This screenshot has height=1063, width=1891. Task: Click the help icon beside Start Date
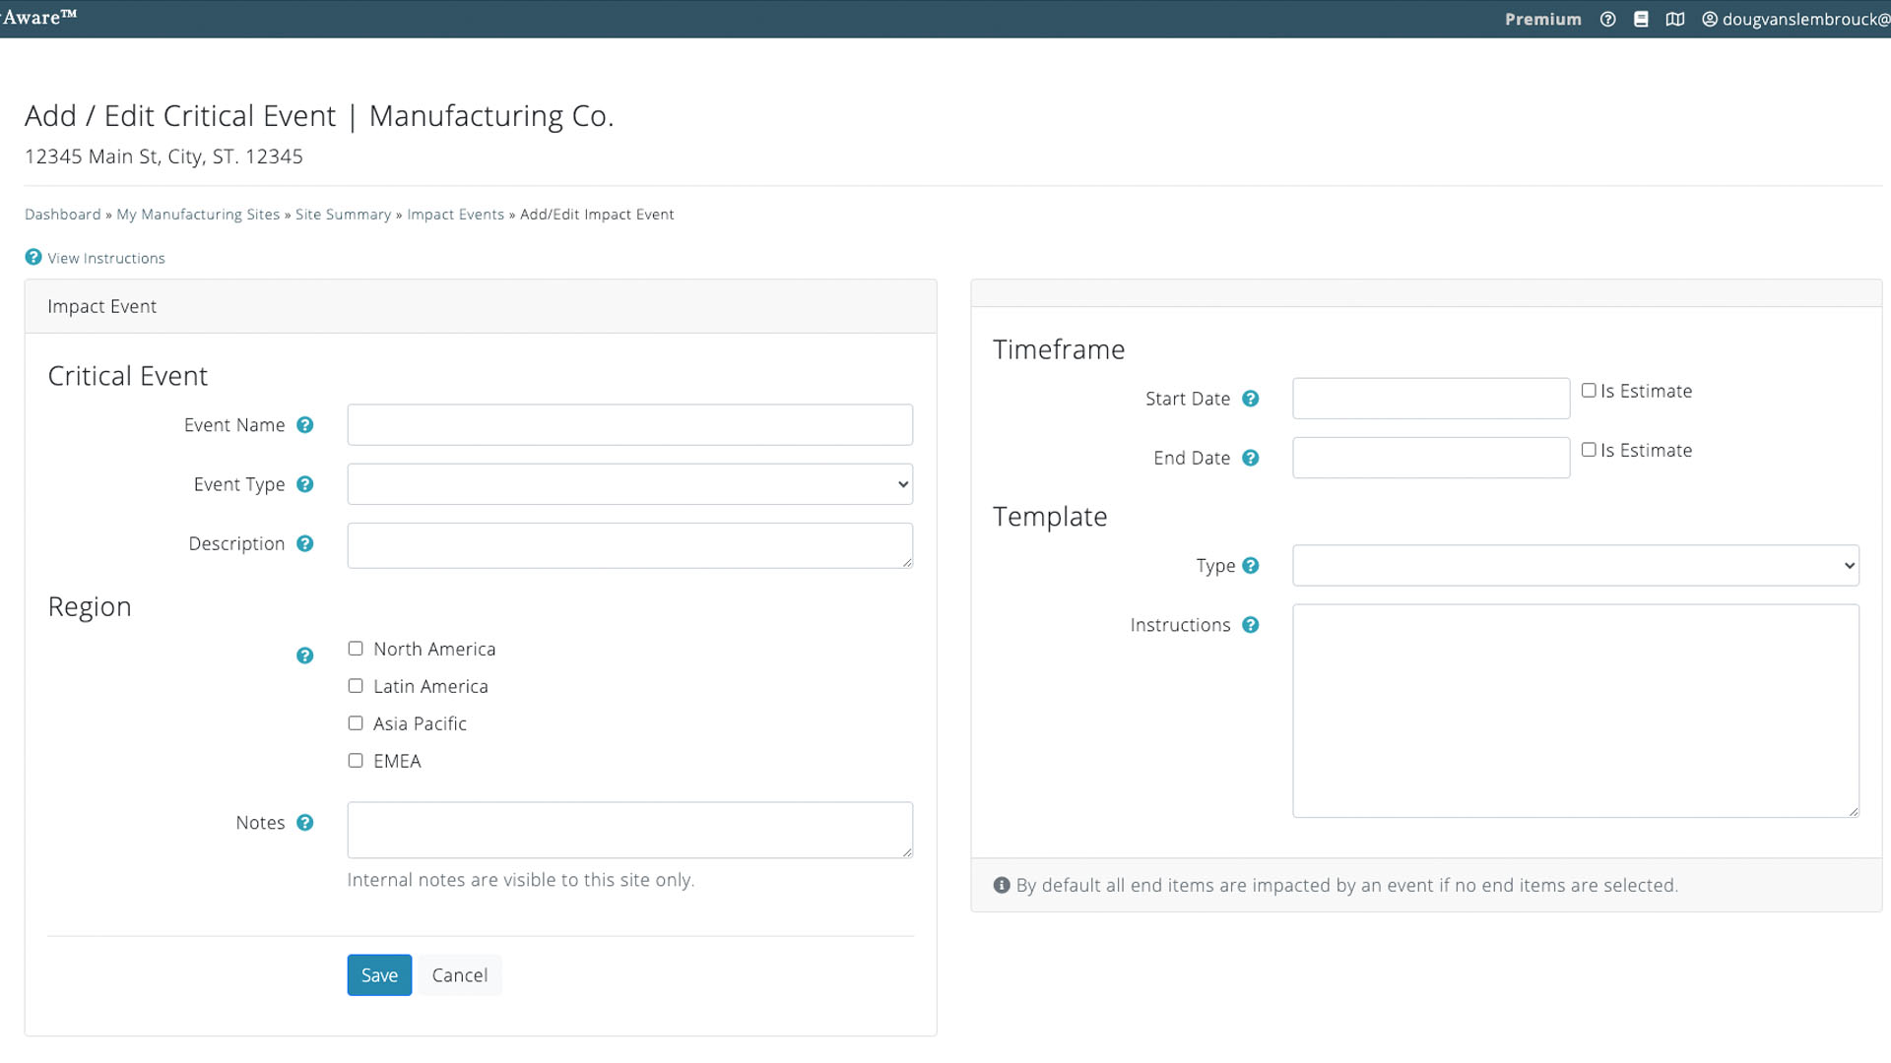tap(1251, 399)
